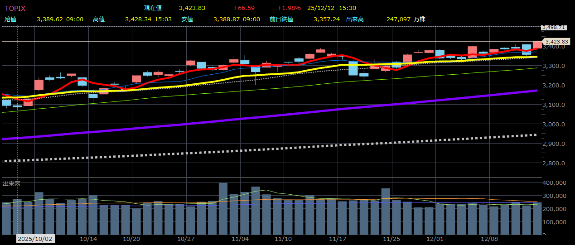Select the highlighted 2025/10/02 date label
575x245 pixels.
[x=35, y=239]
